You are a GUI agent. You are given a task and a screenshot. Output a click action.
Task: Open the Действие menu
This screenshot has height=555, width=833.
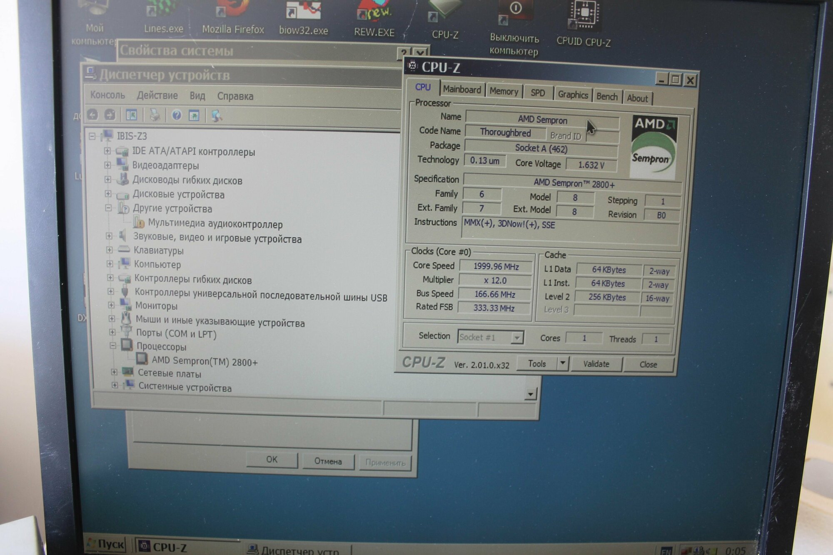[x=157, y=96]
